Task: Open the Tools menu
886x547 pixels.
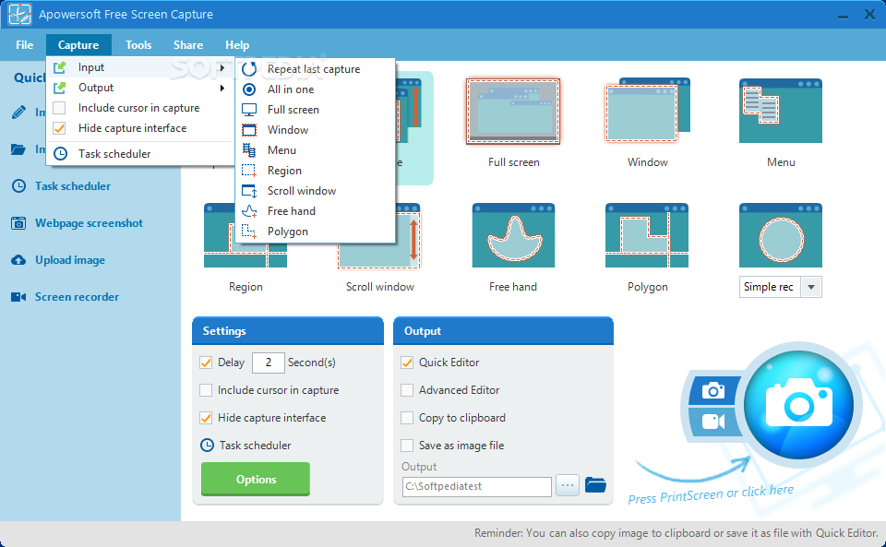Action: [138, 45]
